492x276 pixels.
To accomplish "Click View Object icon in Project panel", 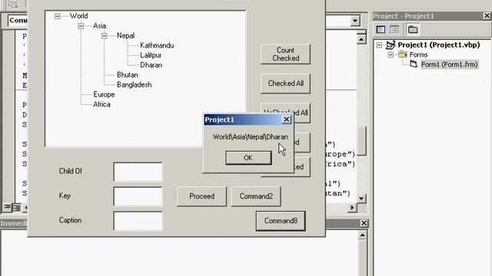I will [x=394, y=30].
